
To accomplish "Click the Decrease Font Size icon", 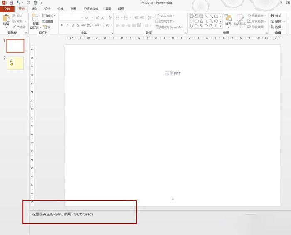I will coord(103,18).
